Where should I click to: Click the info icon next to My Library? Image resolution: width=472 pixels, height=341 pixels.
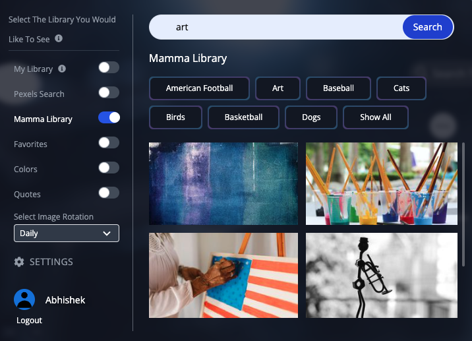(62, 69)
